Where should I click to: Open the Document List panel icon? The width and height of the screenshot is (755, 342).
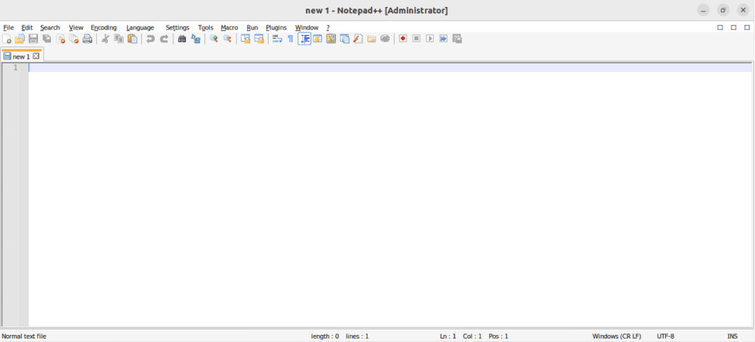[344, 39]
